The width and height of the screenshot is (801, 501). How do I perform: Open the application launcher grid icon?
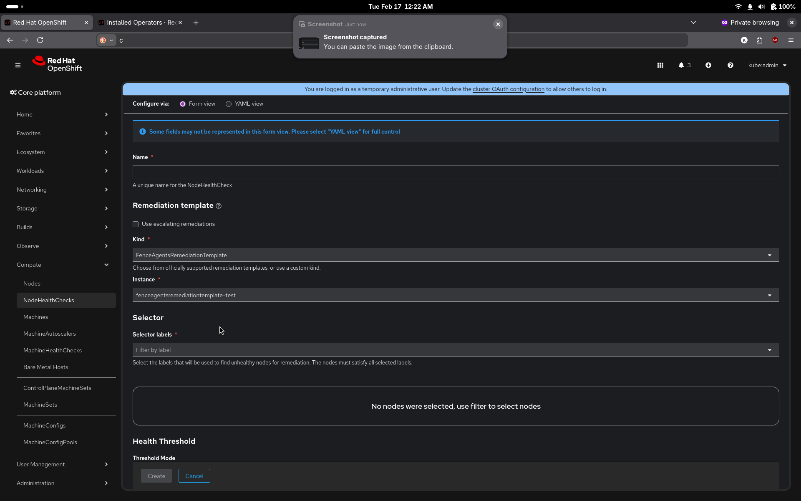[x=660, y=65]
